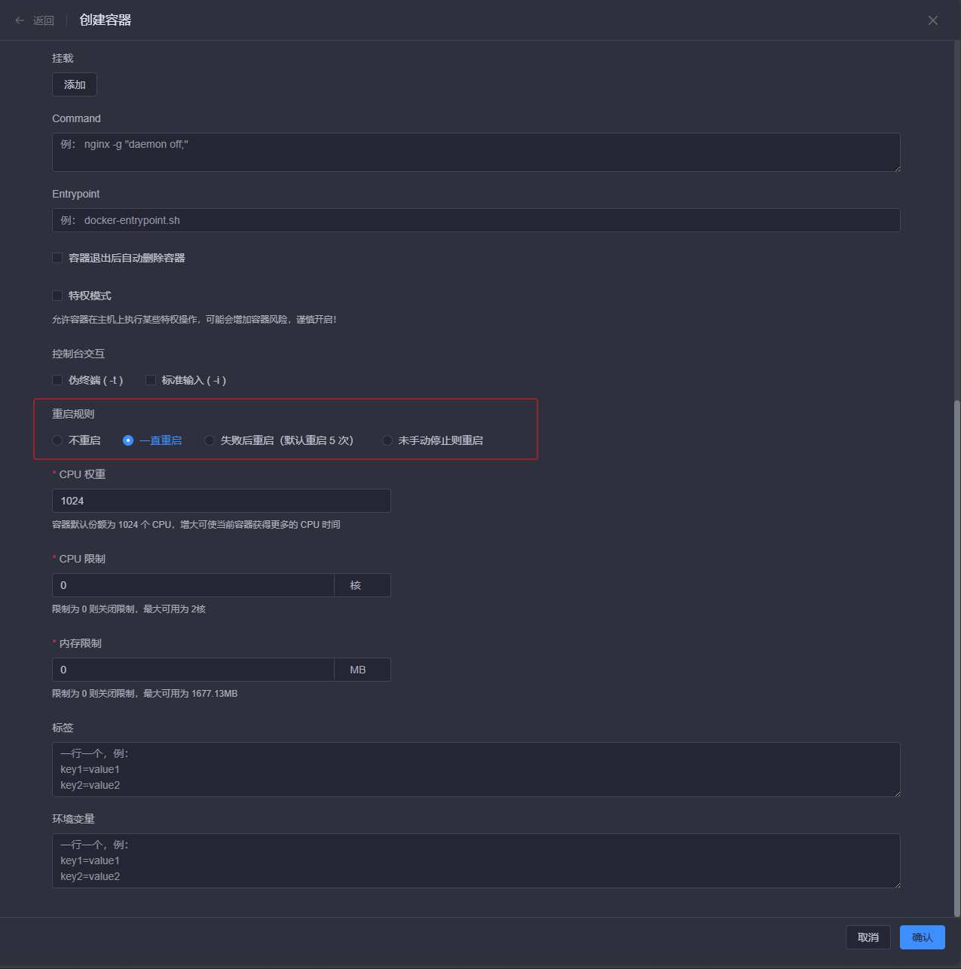This screenshot has width=961, height=969.
Task: Toggle the 特权模式 checkbox
Action: (57, 296)
